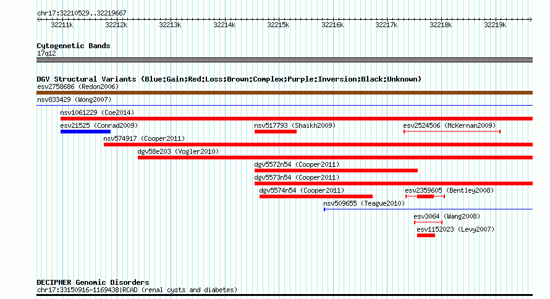
Task: Click the 32212k ruler tick label
Action: pos(116,25)
